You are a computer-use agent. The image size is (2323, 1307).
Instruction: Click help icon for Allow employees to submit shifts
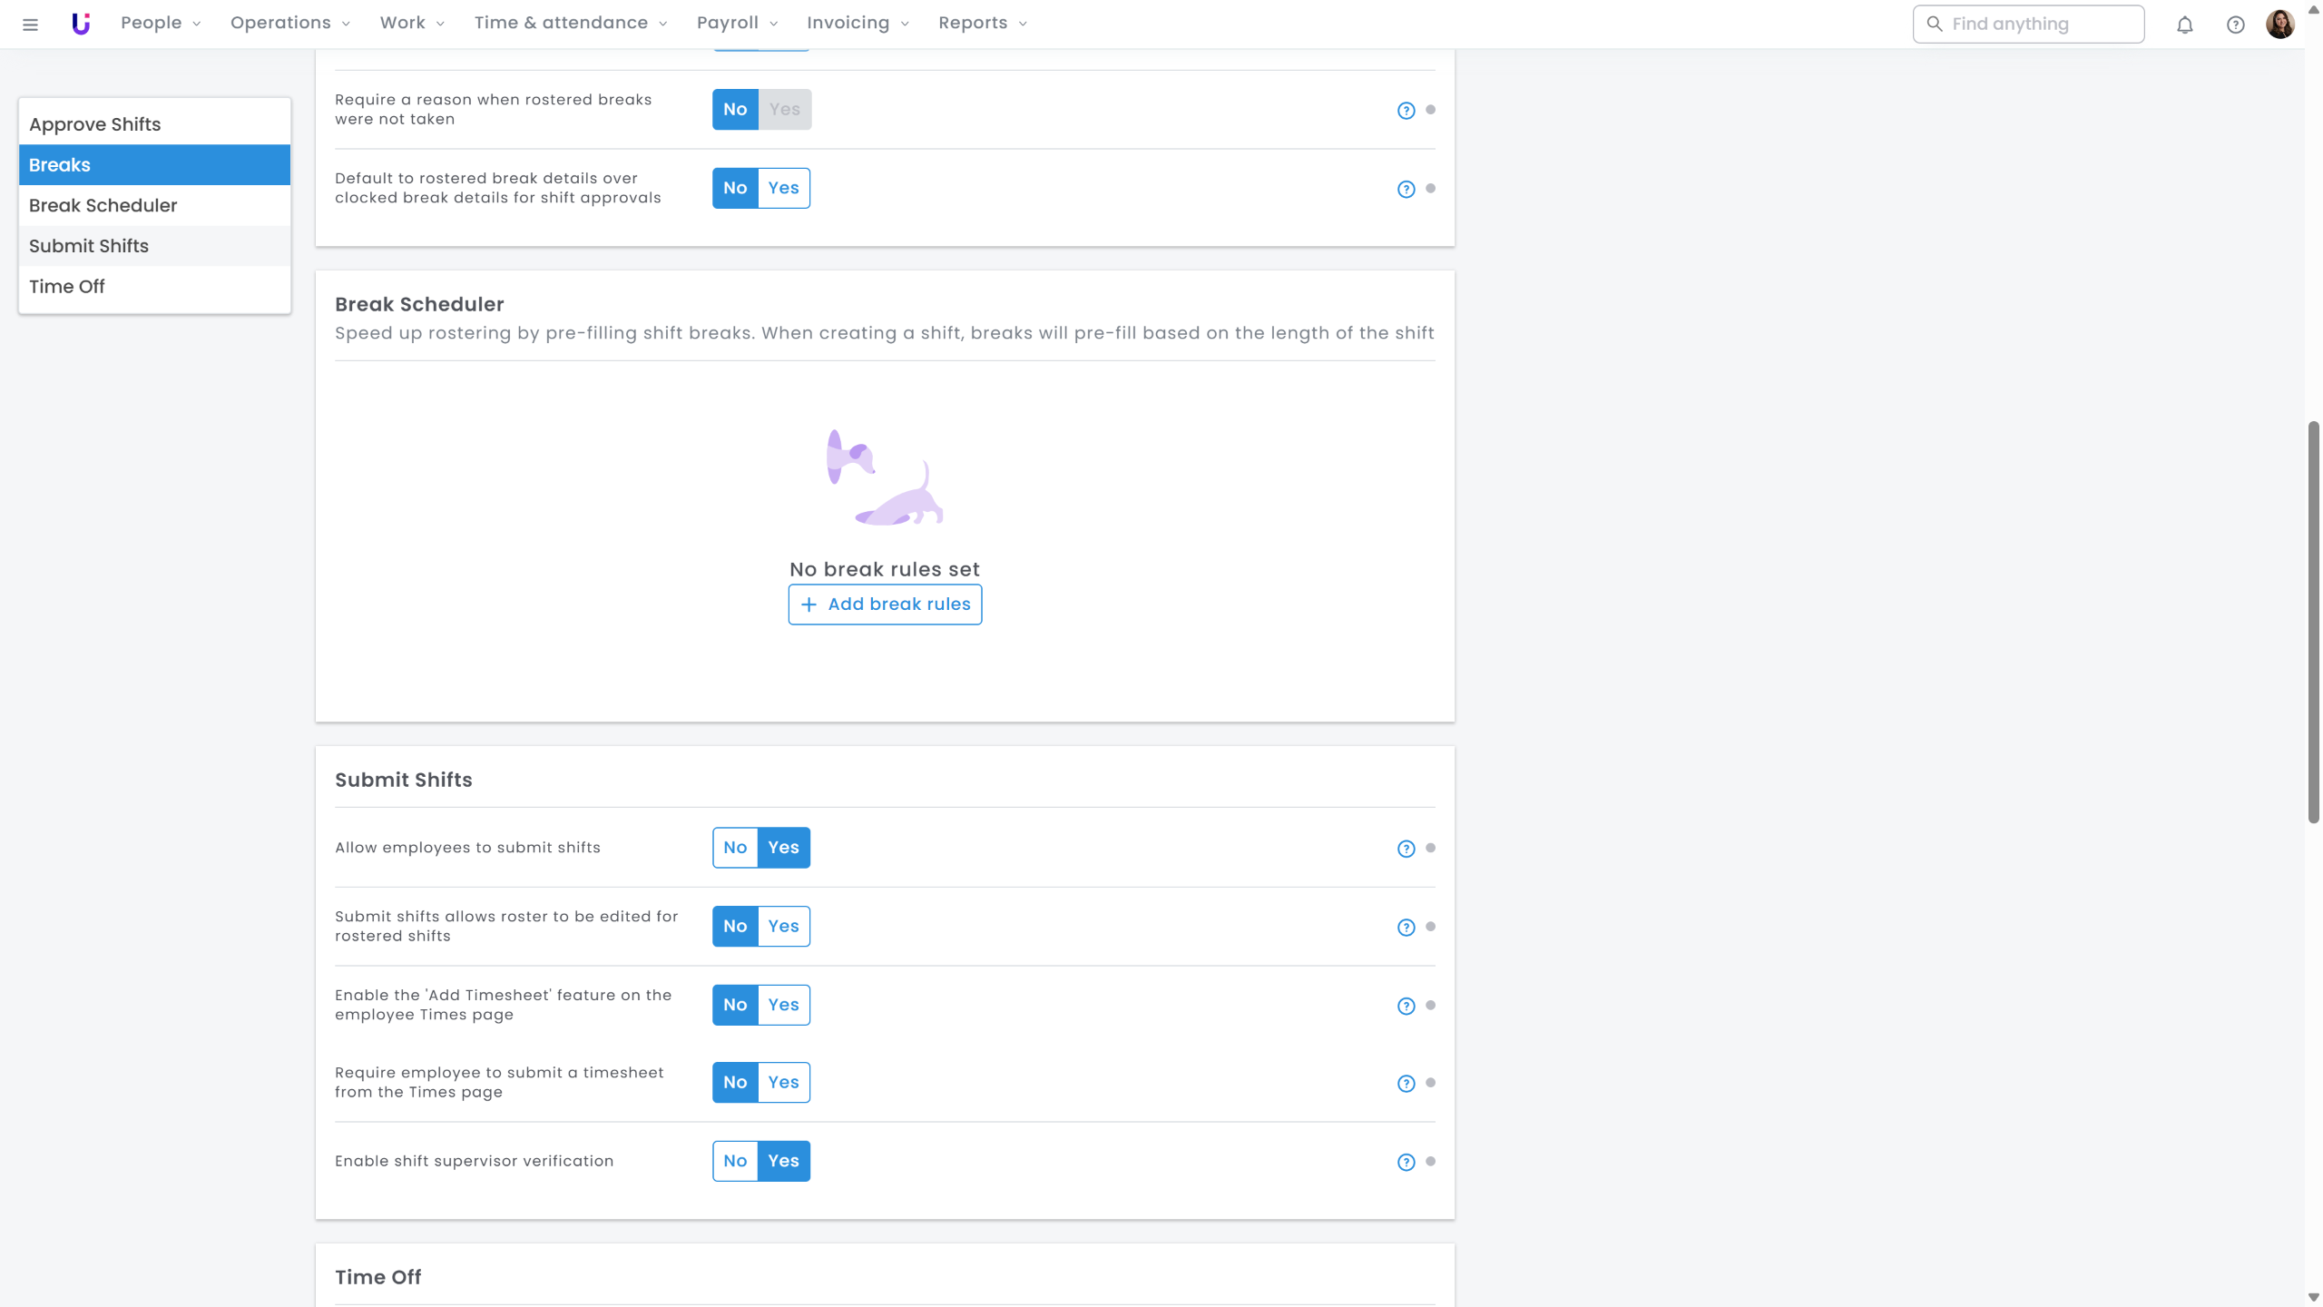(1406, 849)
